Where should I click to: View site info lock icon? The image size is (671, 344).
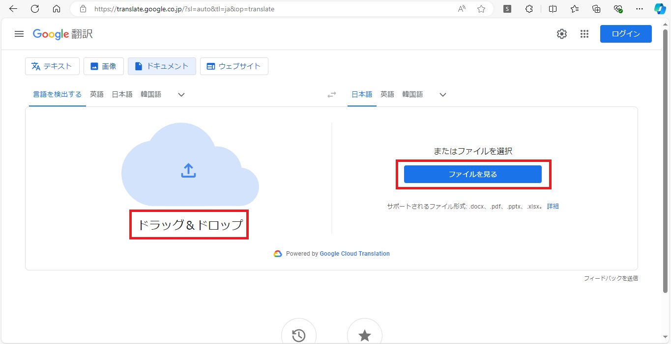pyautogui.click(x=83, y=9)
